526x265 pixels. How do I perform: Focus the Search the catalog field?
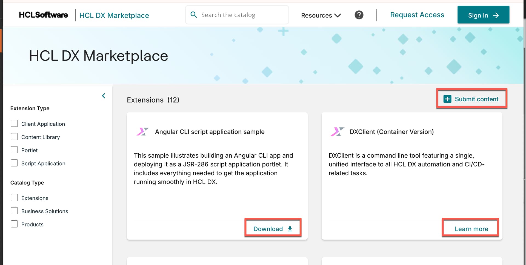pos(237,15)
